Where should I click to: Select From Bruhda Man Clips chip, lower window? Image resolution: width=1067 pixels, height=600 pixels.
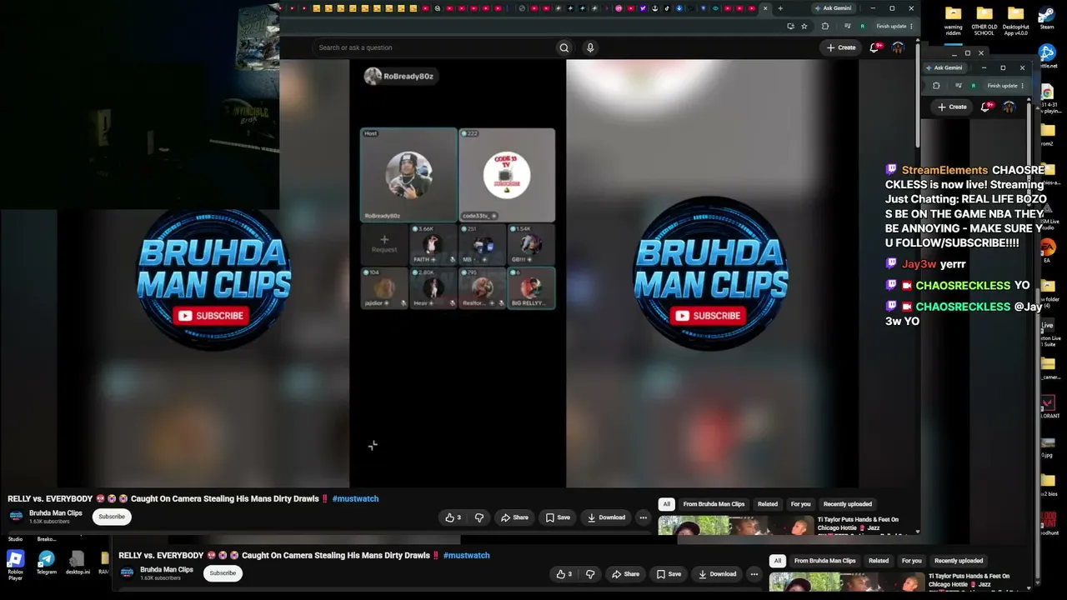[x=824, y=561]
